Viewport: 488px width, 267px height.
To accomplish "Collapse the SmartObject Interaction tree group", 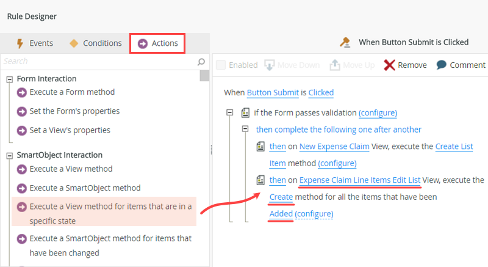I will click(x=10, y=155).
